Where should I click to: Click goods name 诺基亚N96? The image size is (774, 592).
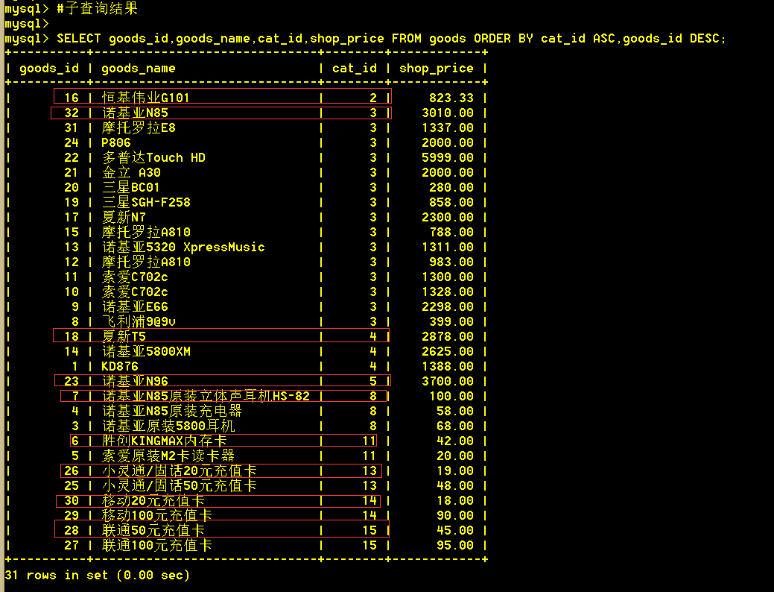pyautogui.click(x=135, y=382)
